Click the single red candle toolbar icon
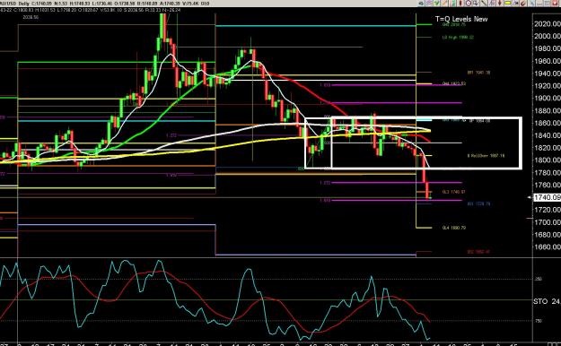This screenshot has width=561, height=346. [x=460, y=4]
